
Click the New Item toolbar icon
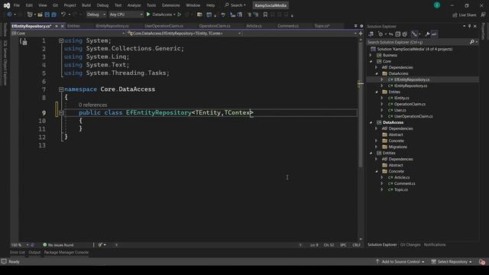(30, 15)
